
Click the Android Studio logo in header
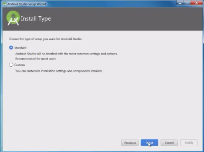[13, 18]
